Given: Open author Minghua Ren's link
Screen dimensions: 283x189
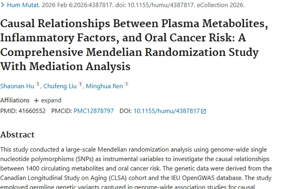Looking at the screenshot, I should (x=105, y=86).
